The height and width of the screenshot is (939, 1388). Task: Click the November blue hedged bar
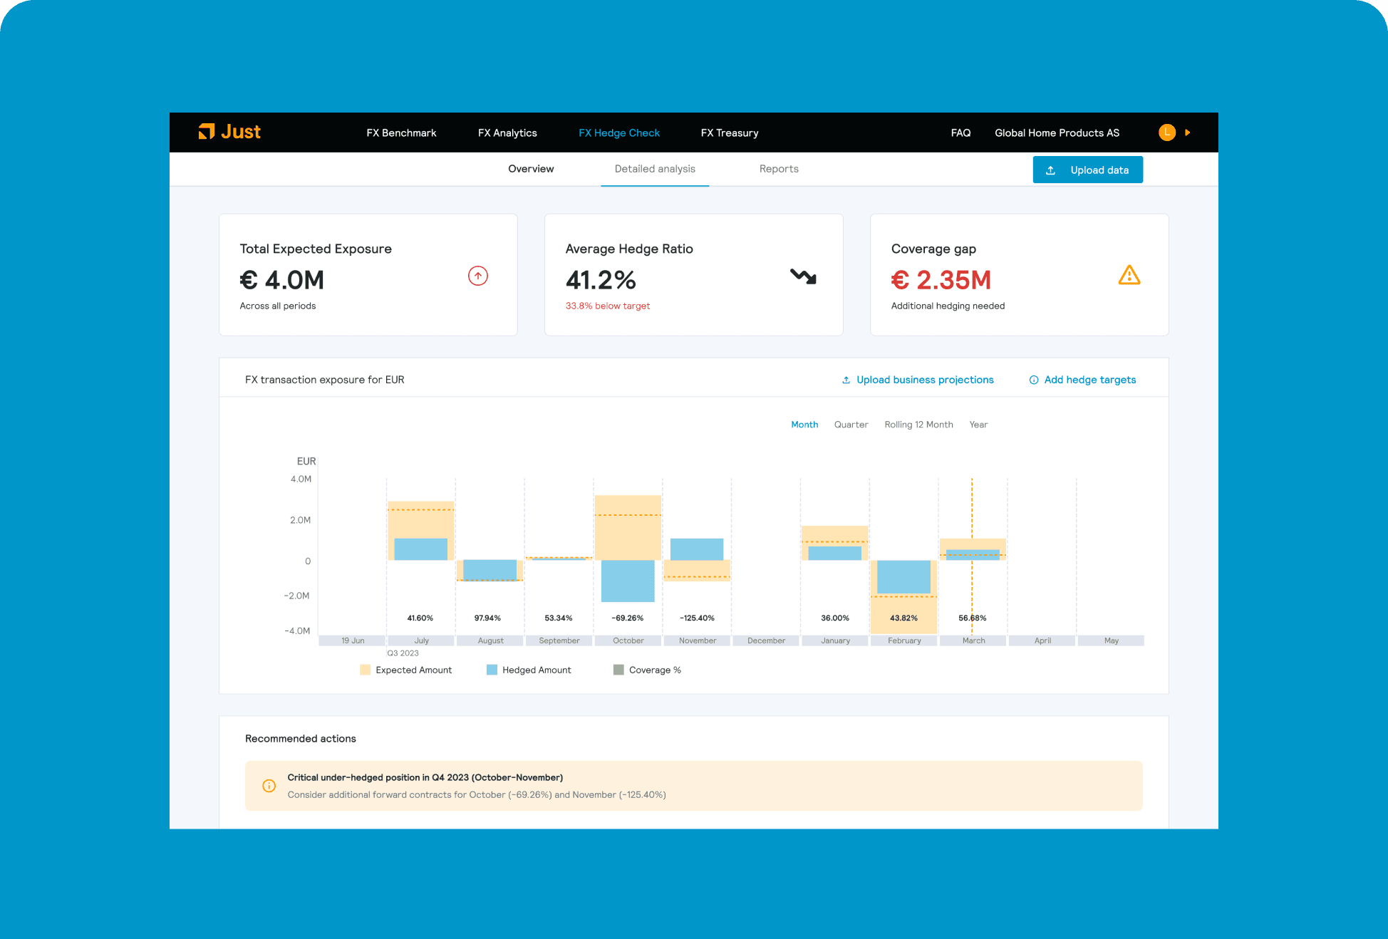[x=697, y=549]
